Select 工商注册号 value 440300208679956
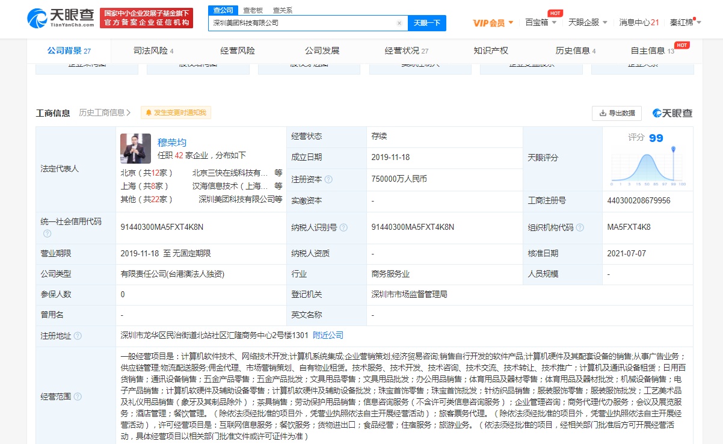 tap(639, 200)
